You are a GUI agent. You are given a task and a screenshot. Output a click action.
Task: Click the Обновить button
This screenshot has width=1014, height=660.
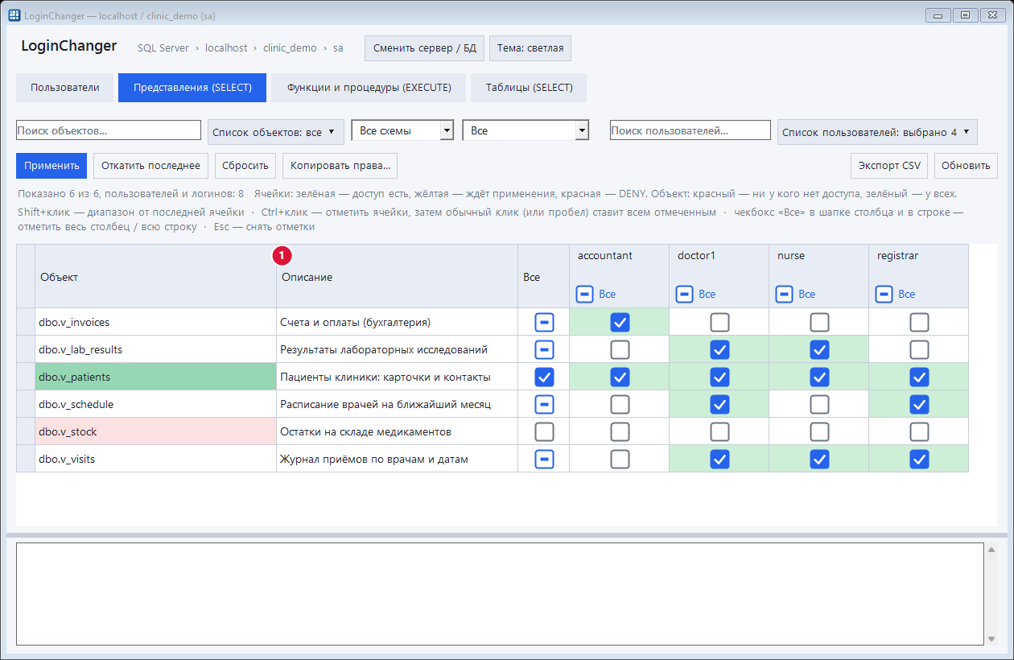(x=966, y=166)
